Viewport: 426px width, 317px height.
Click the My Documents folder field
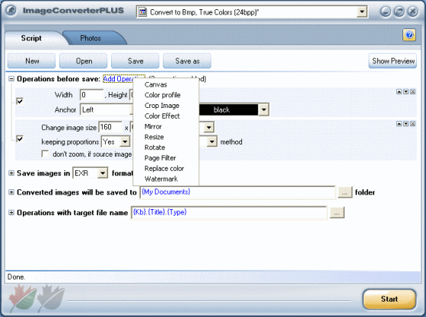(x=237, y=192)
